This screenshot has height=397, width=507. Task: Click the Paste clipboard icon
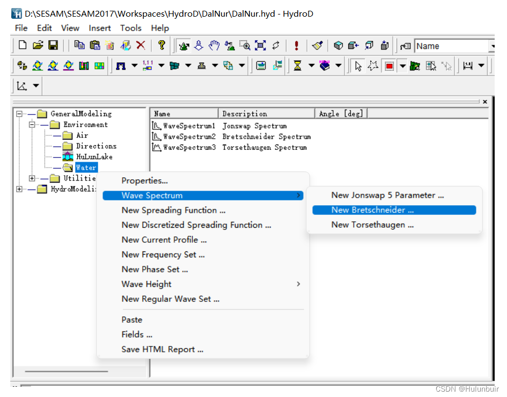(x=95, y=45)
